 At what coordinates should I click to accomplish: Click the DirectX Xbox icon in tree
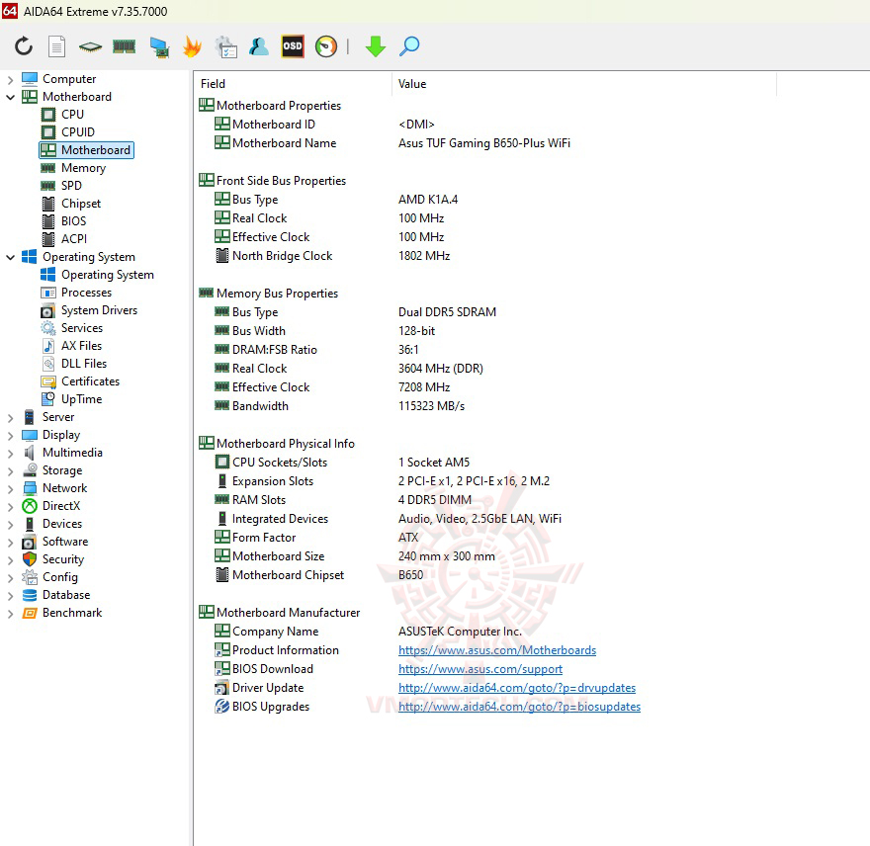tap(30, 506)
